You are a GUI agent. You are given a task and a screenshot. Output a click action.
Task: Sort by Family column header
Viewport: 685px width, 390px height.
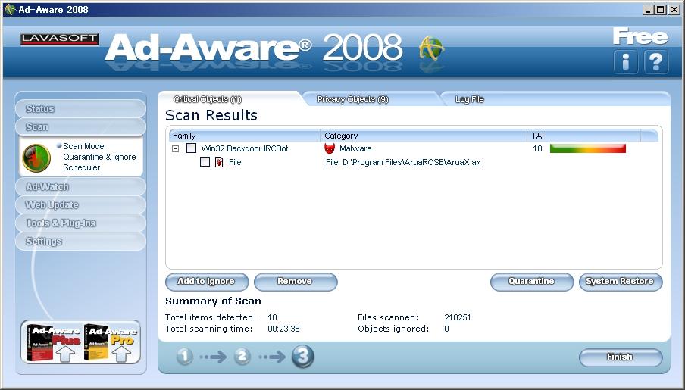point(244,136)
